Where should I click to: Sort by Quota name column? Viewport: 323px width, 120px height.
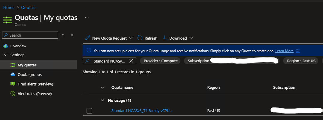[122, 88]
